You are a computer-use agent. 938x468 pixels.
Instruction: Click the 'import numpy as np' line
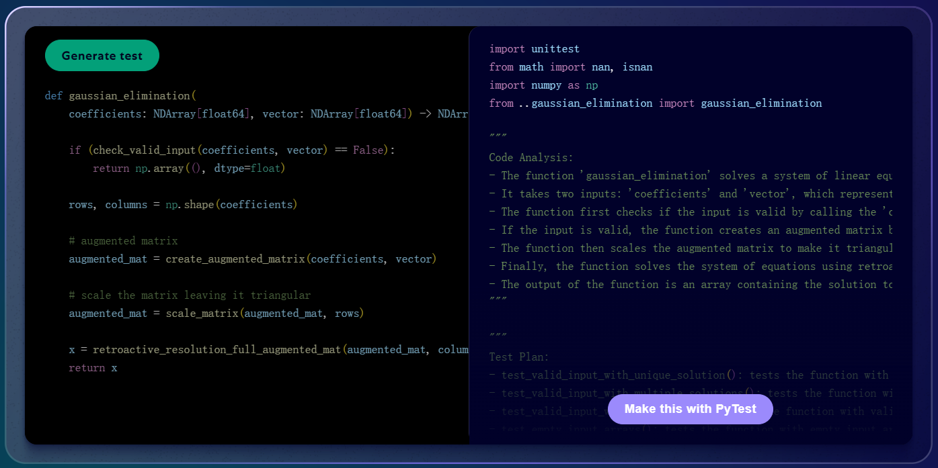coord(543,85)
